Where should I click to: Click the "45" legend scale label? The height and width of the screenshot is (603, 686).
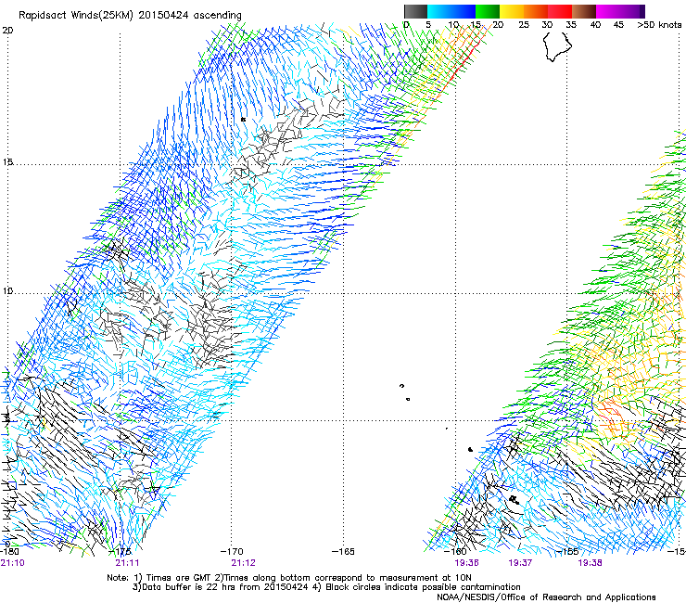(x=618, y=25)
